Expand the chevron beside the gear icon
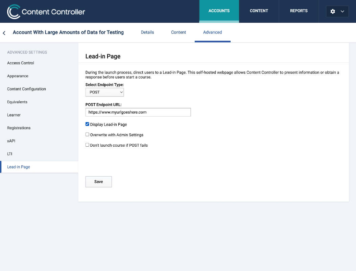 click(342, 12)
